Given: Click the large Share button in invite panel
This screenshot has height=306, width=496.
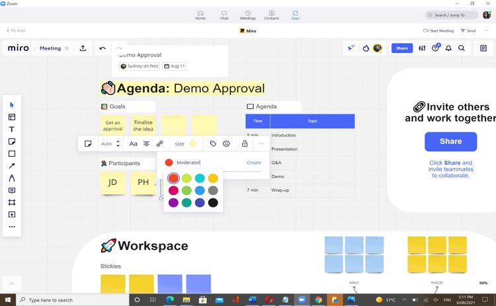Looking at the screenshot, I should click(x=451, y=141).
